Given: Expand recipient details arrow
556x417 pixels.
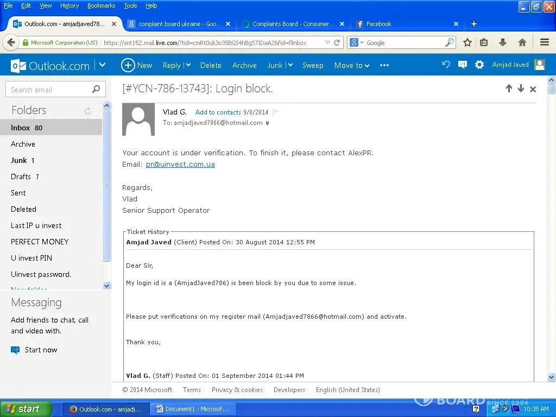Looking at the screenshot, I should click(x=267, y=123).
